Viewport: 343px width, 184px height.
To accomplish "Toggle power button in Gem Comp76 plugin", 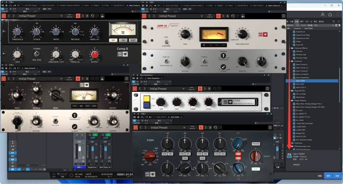I will point(3,78).
